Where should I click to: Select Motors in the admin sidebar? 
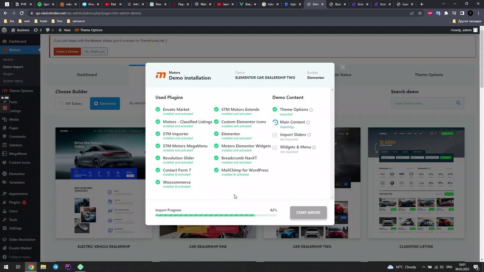tap(15, 50)
